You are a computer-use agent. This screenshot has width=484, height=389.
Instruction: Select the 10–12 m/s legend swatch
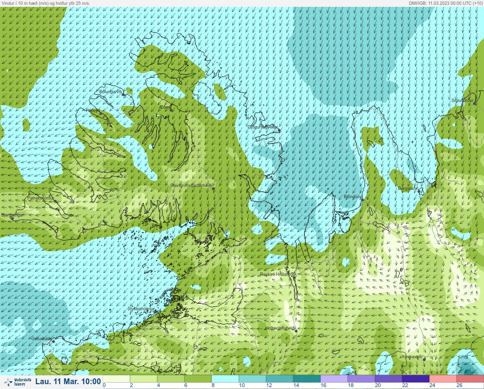(x=253, y=378)
